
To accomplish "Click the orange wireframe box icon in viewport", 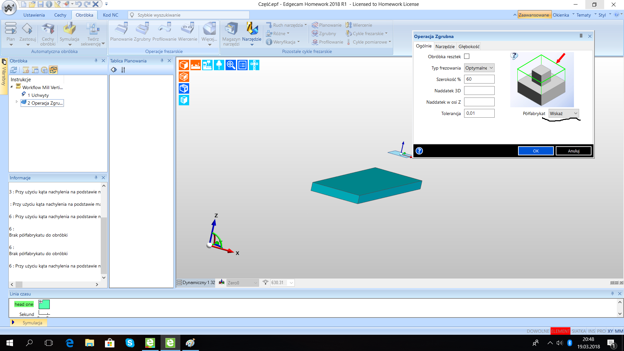I will coord(184,77).
